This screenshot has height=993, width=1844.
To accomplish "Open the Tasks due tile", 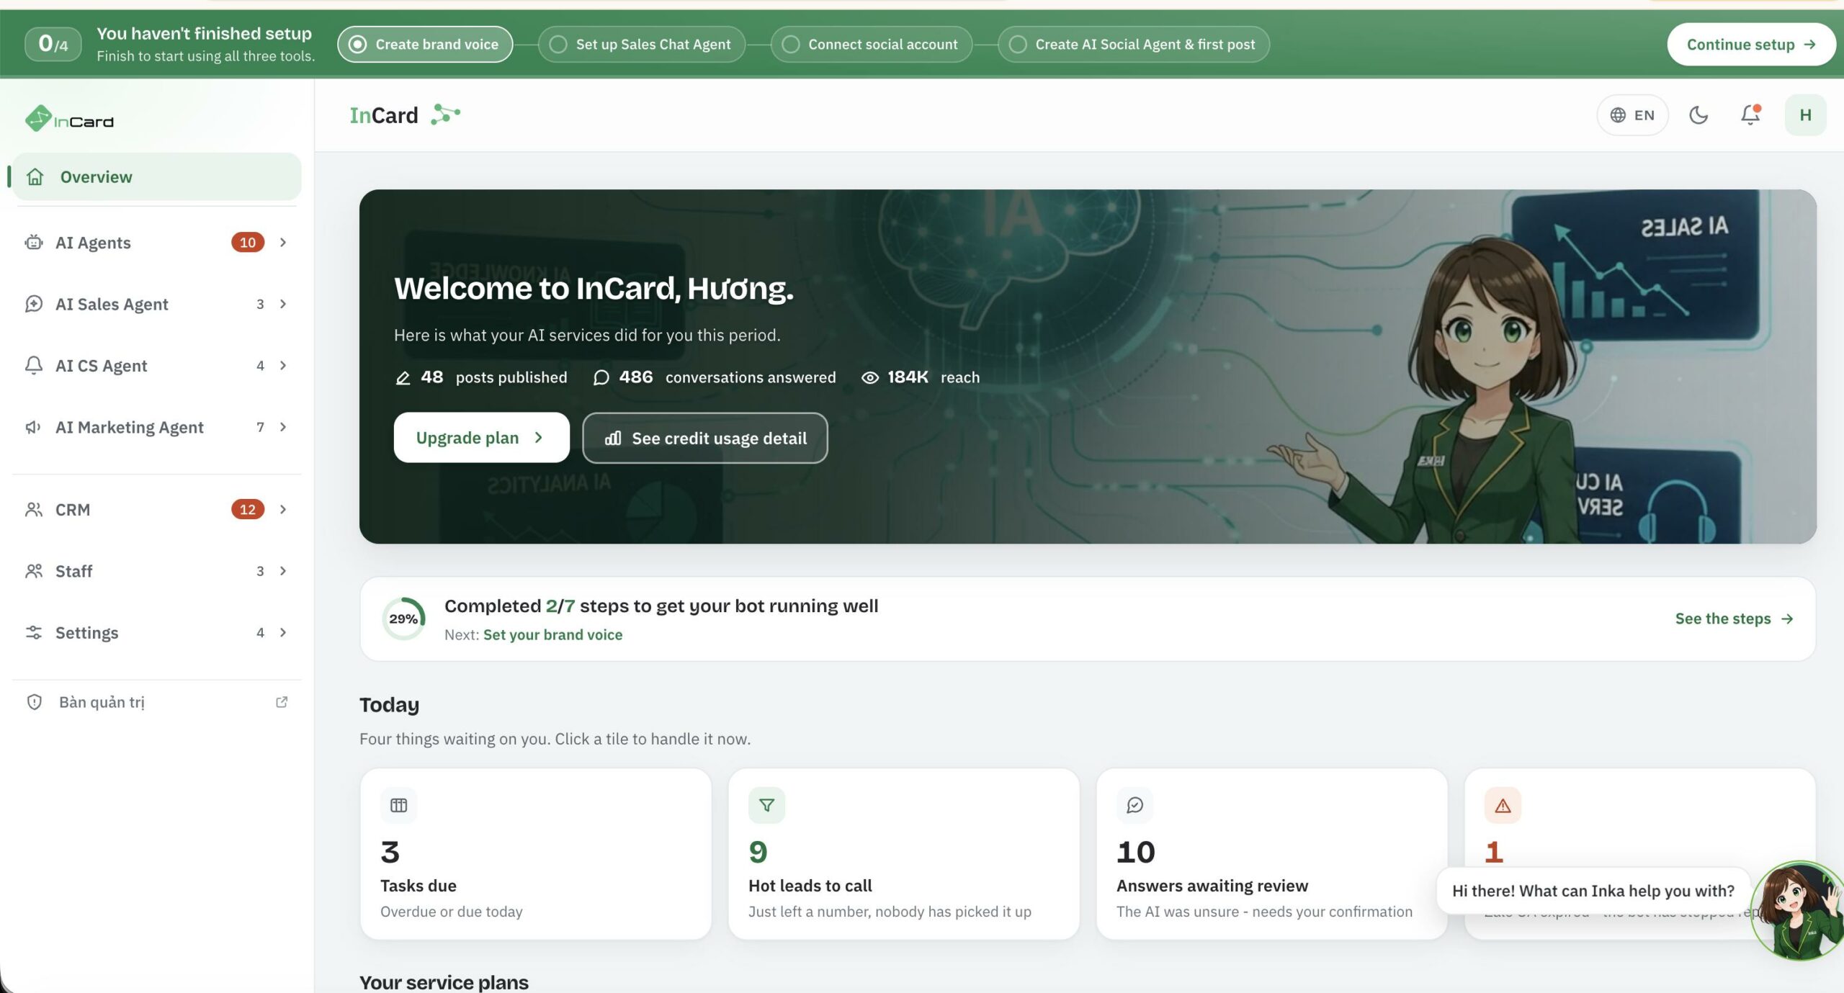I will (535, 854).
